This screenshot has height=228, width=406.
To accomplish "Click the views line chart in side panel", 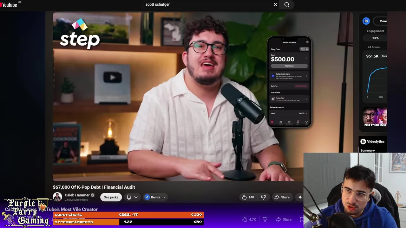I will coord(377,81).
